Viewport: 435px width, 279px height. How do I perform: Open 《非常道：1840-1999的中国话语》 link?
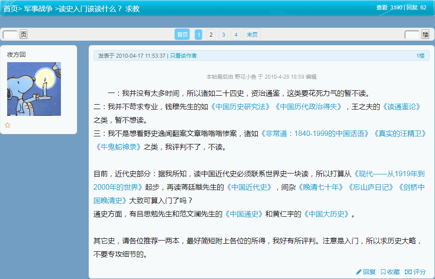pos(315,134)
